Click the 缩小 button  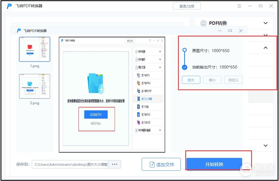tap(212, 80)
